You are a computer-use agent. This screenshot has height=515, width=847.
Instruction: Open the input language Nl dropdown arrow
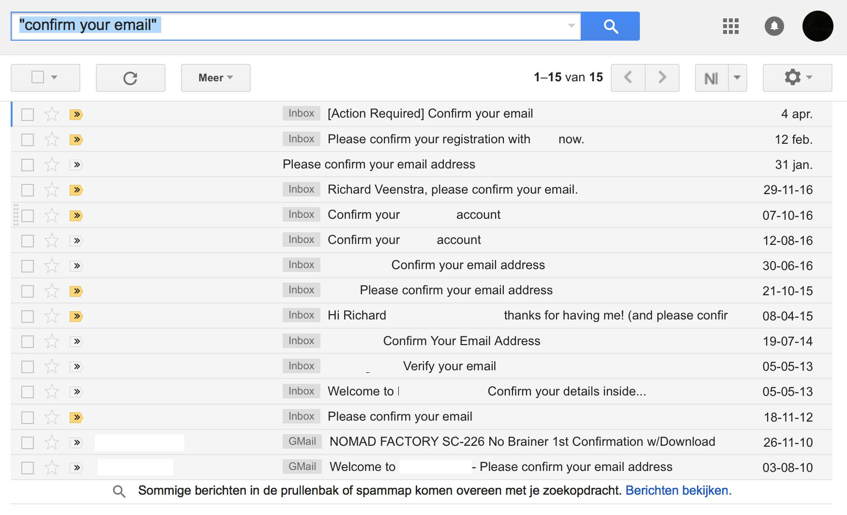[x=737, y=77]
